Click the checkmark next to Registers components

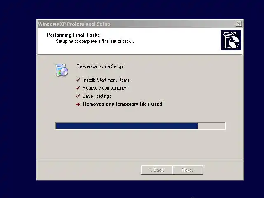click(x=78, y=88)
